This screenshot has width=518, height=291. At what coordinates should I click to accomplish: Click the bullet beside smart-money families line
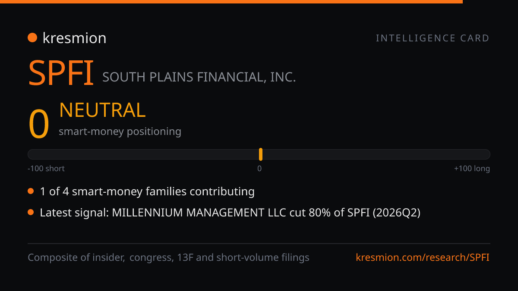tap(31, 191)
